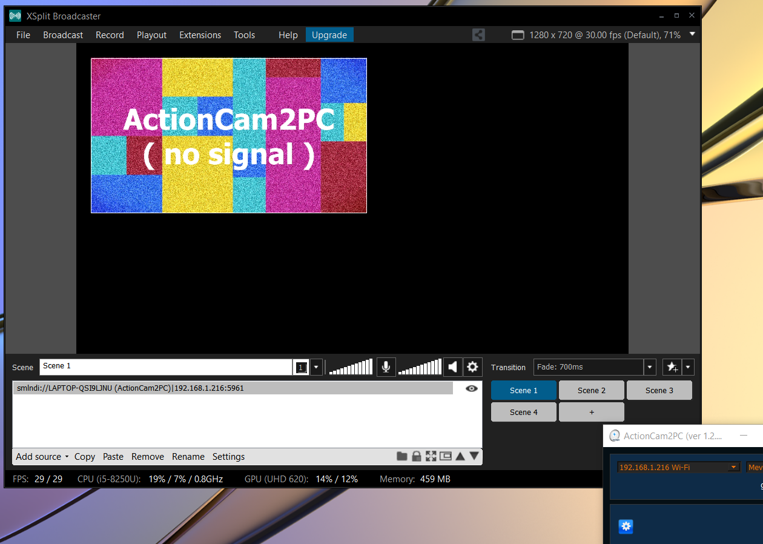Click the scene number 1 preset box
The height and width of the screenshot is (544, 763).
301,367
